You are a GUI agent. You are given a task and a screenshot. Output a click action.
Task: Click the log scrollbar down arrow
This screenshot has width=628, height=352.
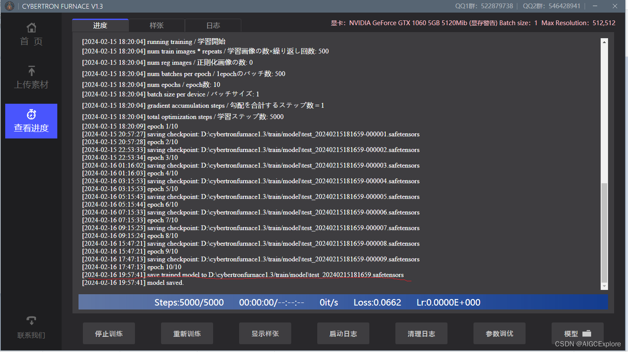[x=604, y=286]
